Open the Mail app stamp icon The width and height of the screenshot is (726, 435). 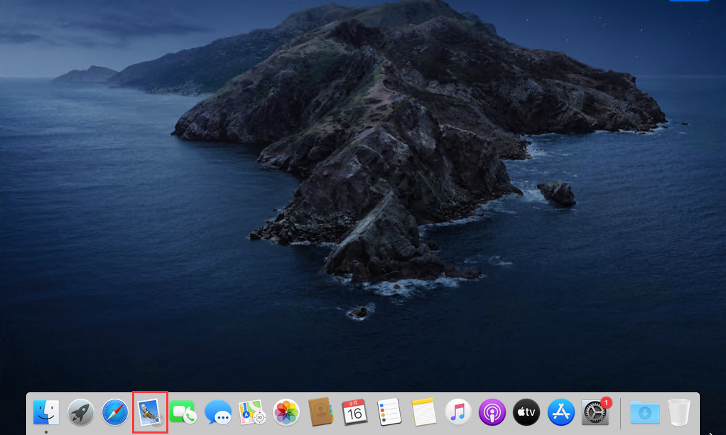tap(150, 412)
